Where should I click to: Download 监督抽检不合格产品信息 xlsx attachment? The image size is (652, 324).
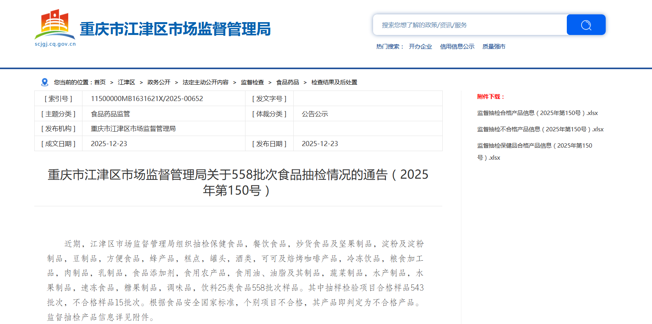[x=540, y=129]
